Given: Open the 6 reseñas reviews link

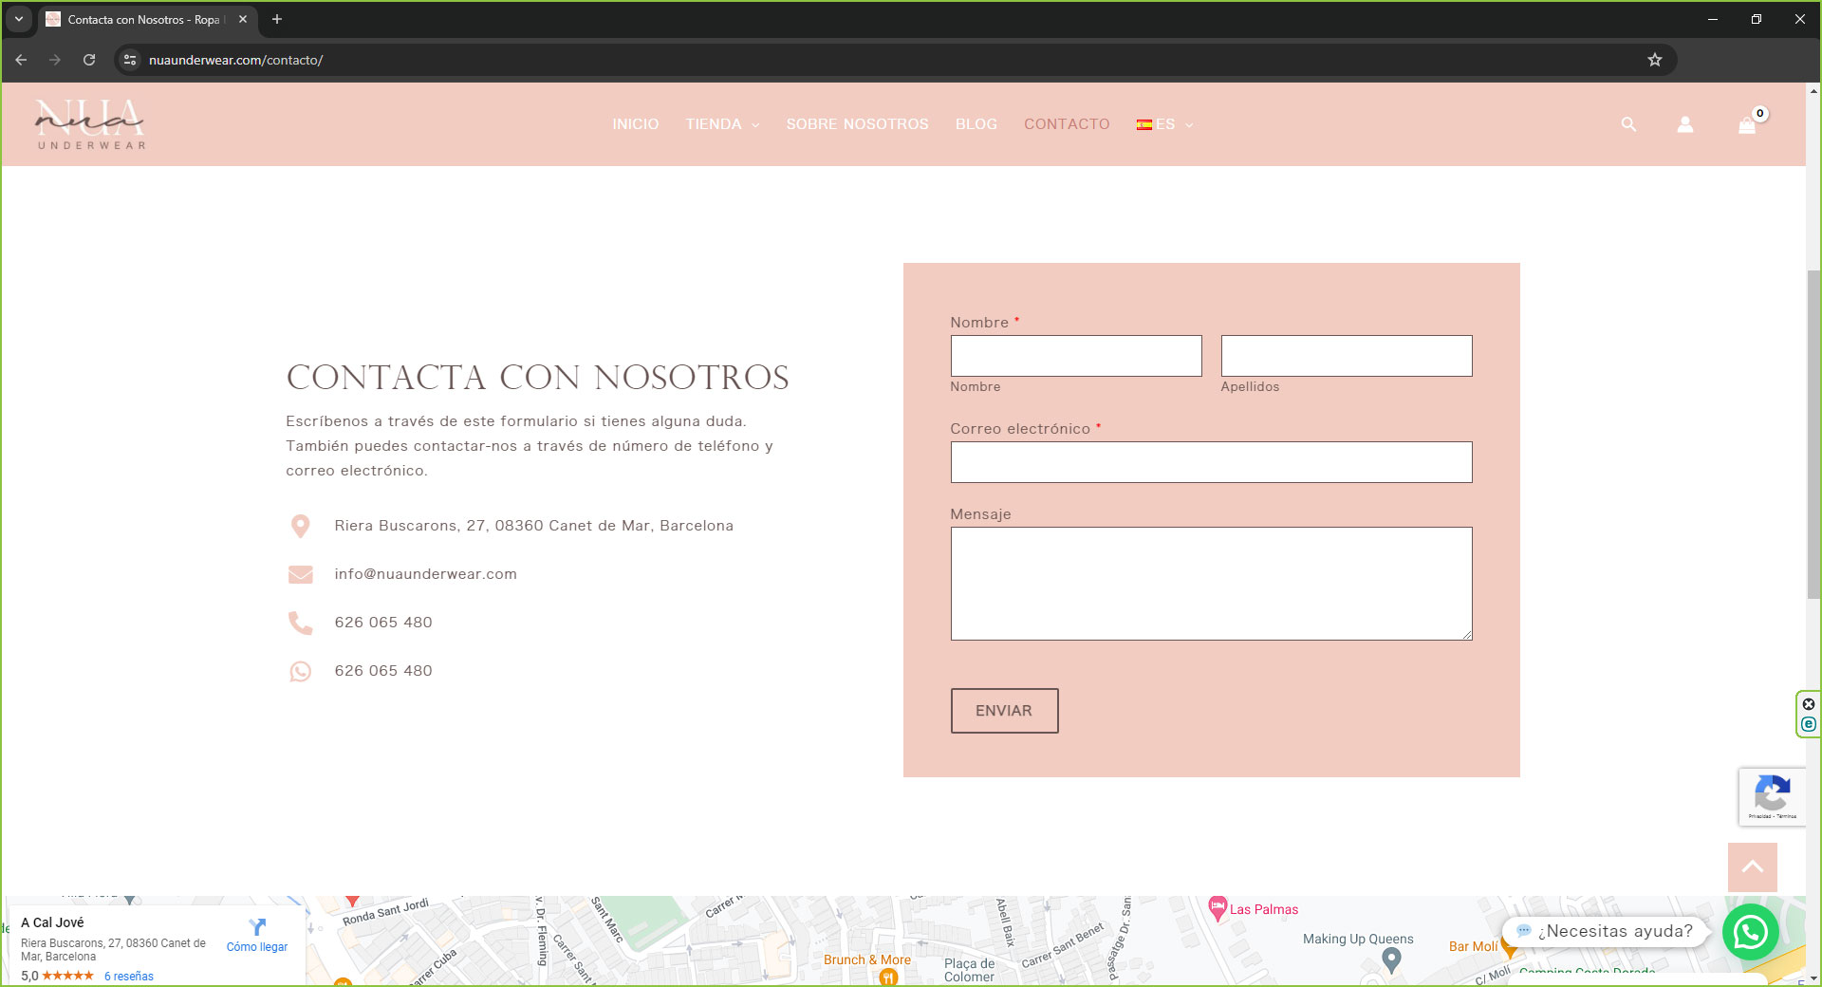Looking at the screenshot, I should point(129,976).
